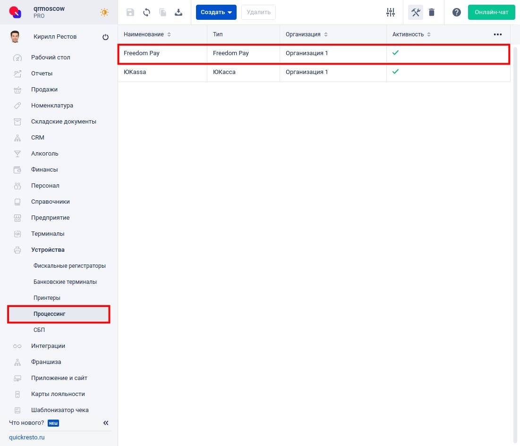
Task: Refresh the list with the reload icon
Action: [x=146, y=12]
